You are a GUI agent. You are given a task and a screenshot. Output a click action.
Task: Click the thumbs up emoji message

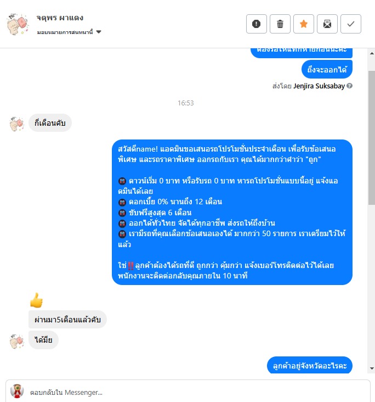click(36, 300)
